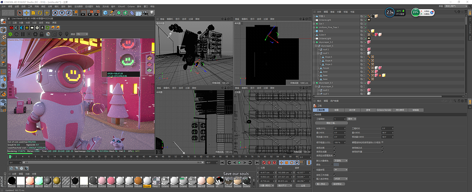Open the 过滤 menu in perspective viewport
This screenshot has height=192, width=472.
tap(191, 19)
